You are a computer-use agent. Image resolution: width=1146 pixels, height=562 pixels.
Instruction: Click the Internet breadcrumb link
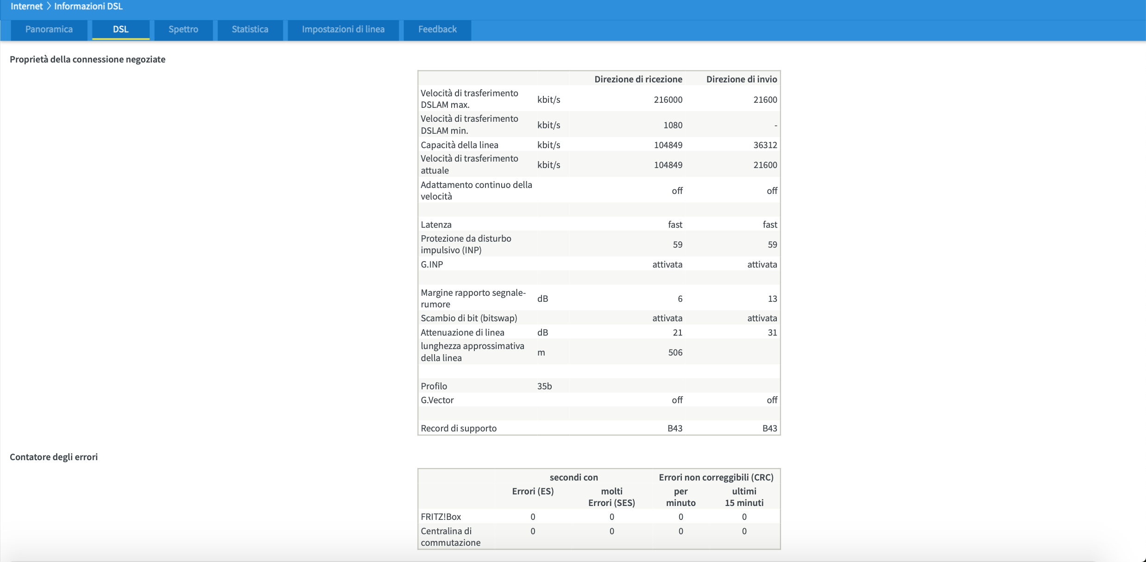tap(26, 6)
